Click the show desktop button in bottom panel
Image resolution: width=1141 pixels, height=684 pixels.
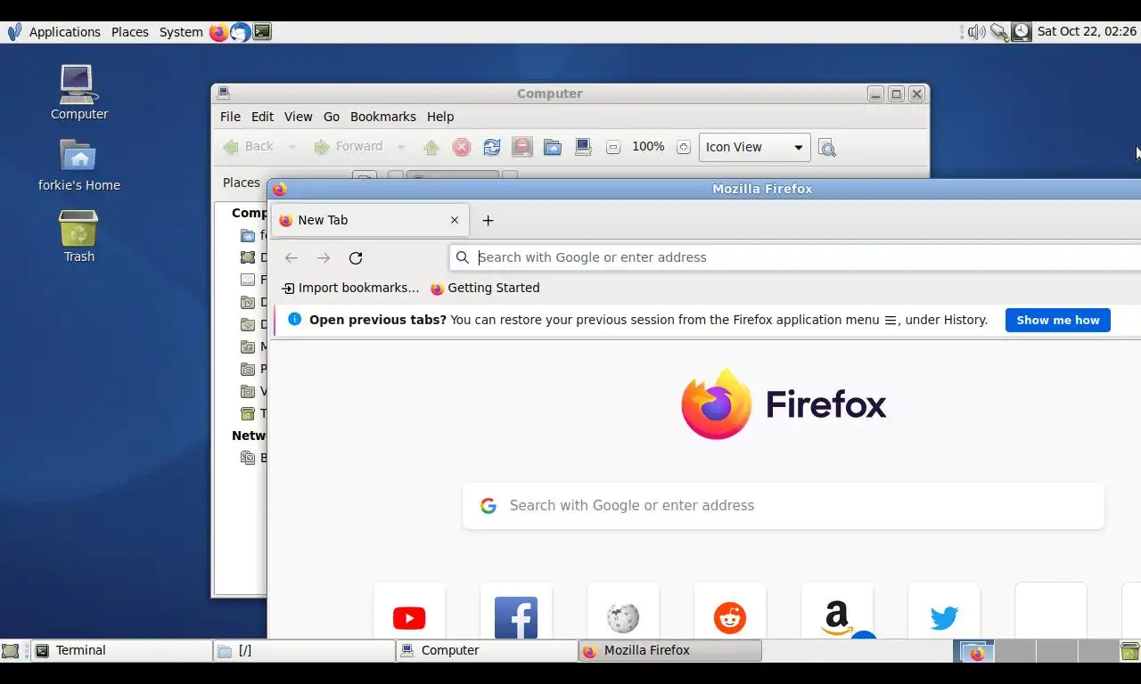click(x=10, y=651)
